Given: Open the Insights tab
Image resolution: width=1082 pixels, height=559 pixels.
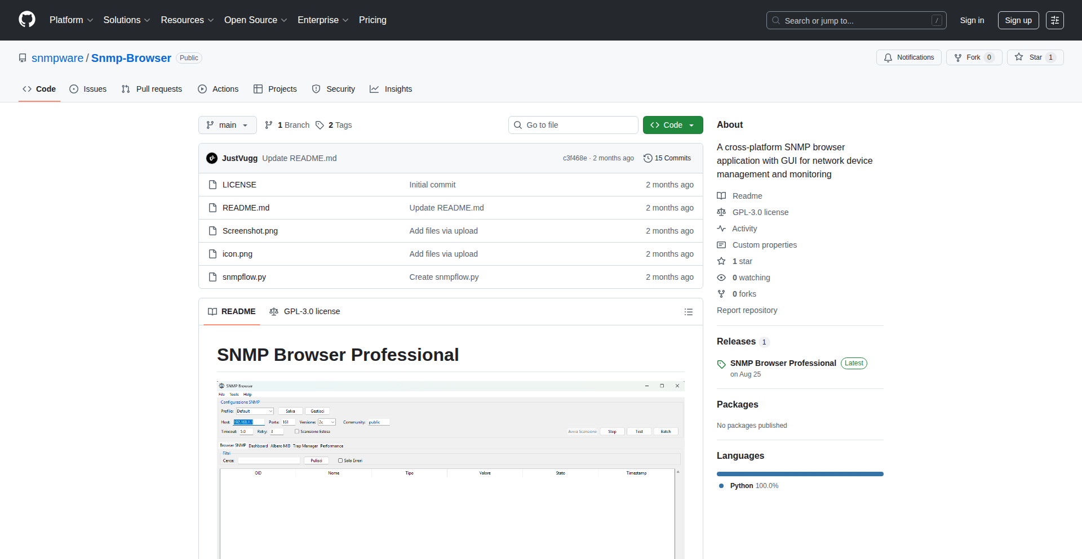Looking at the screenshot, I should 391,89.
